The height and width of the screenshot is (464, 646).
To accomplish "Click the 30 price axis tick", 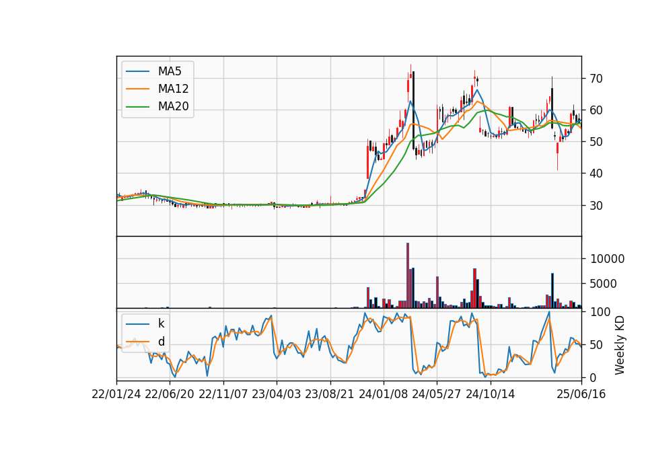I will click(x=596, y=206).
